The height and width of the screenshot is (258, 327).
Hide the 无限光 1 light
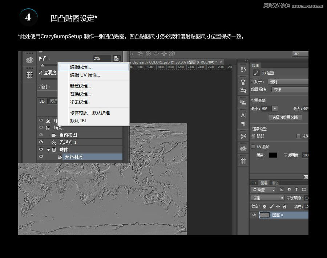41,142
